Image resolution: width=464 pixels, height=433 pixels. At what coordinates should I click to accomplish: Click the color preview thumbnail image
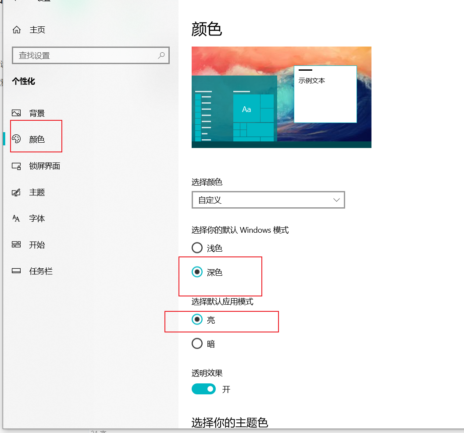point(282,97)
